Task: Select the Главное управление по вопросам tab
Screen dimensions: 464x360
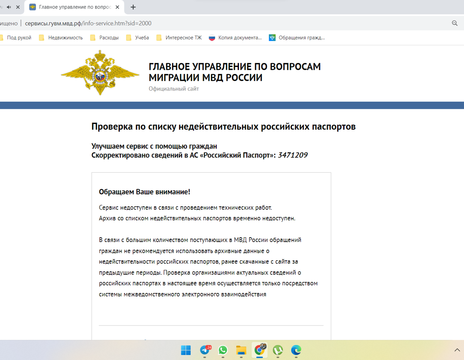Action: pos(74,7)
